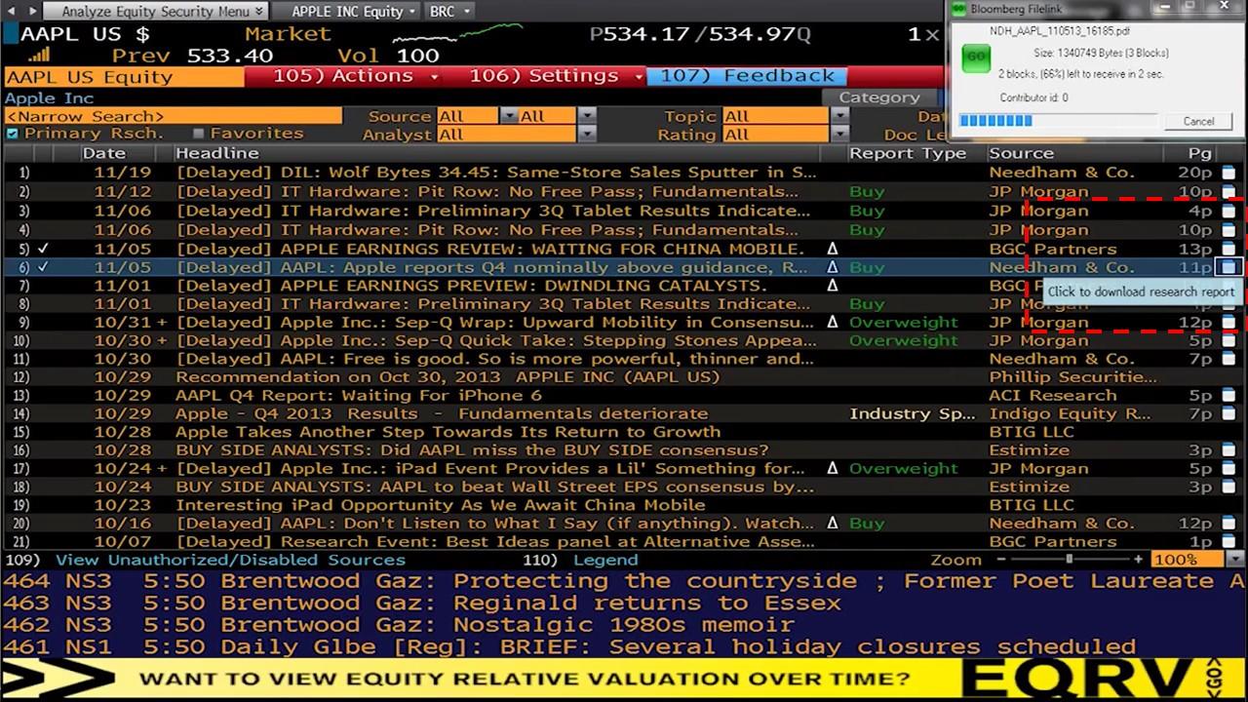Sort by the Pg column header

tap(1199, 153)
